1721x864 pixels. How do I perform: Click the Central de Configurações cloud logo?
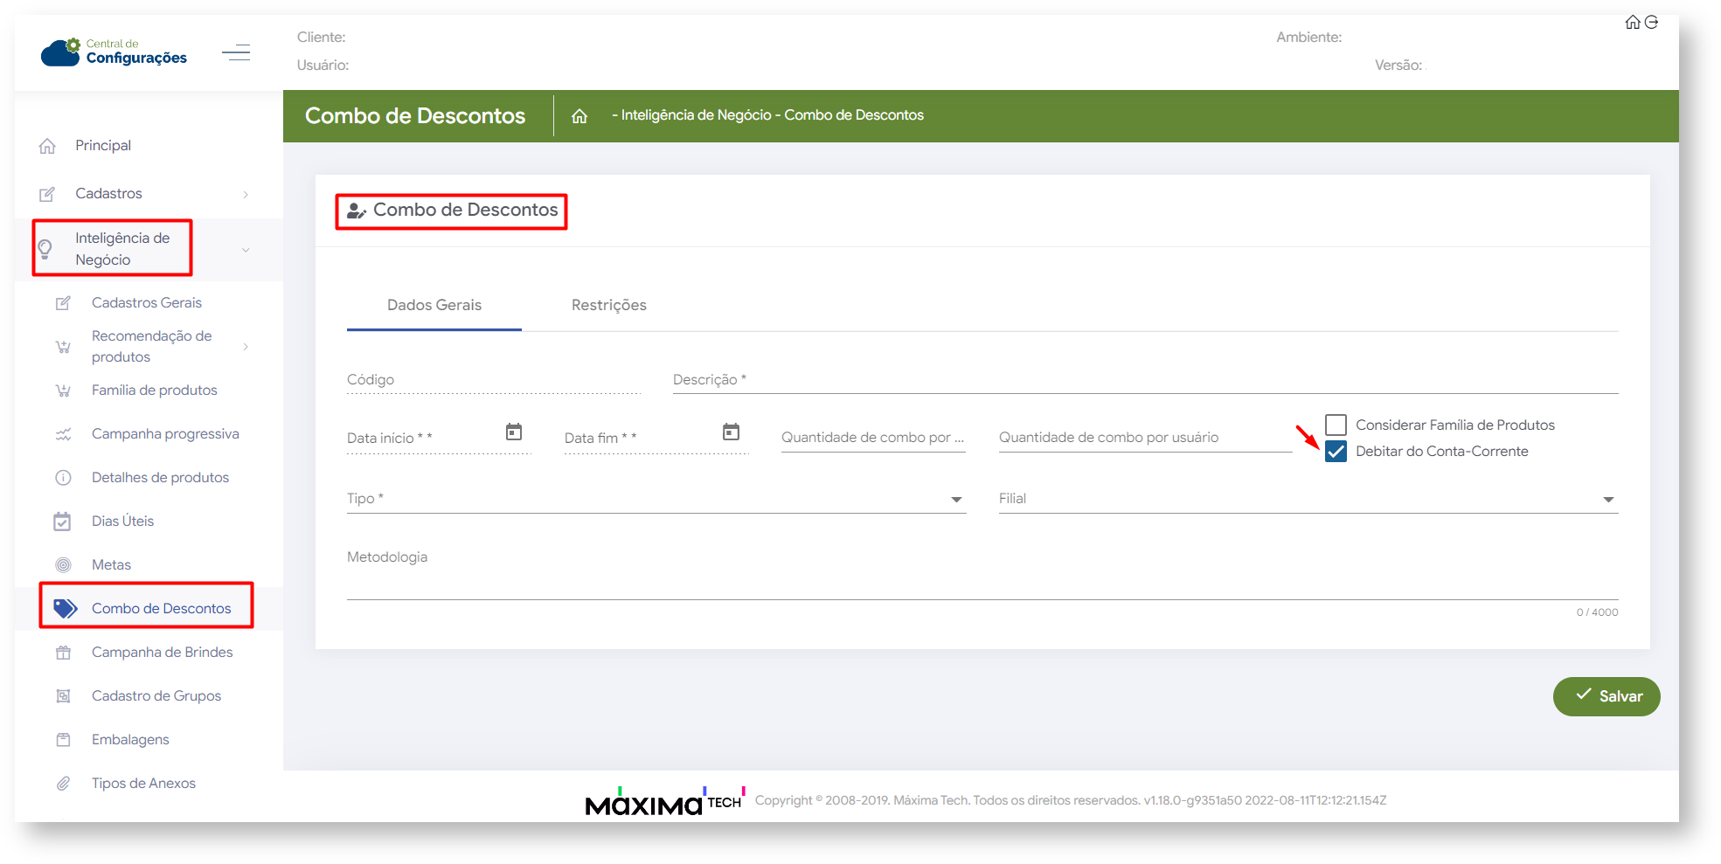point(114,52)
